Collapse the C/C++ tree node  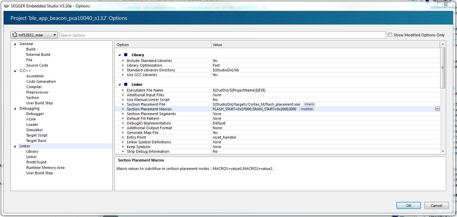click(15, 71)
